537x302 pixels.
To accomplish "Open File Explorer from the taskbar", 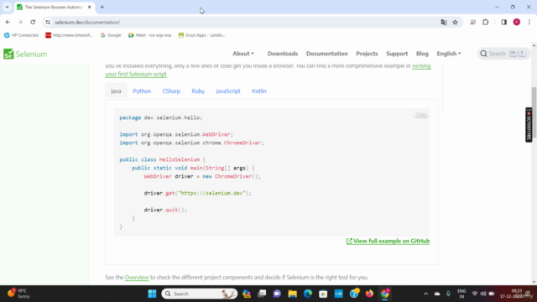I will click(293, 294).
